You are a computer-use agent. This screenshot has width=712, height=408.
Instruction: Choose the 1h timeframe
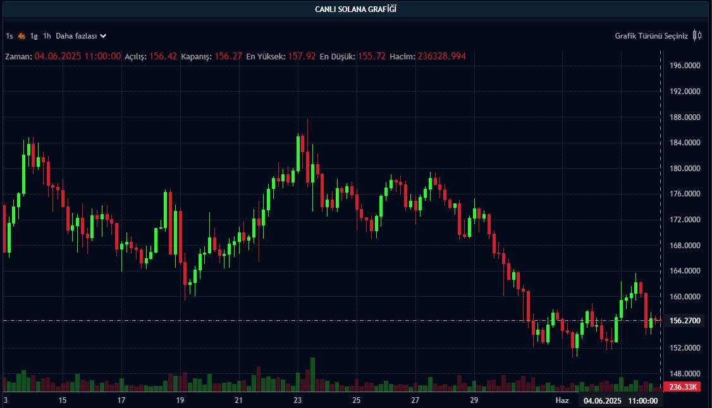click(x=47, y=36)
